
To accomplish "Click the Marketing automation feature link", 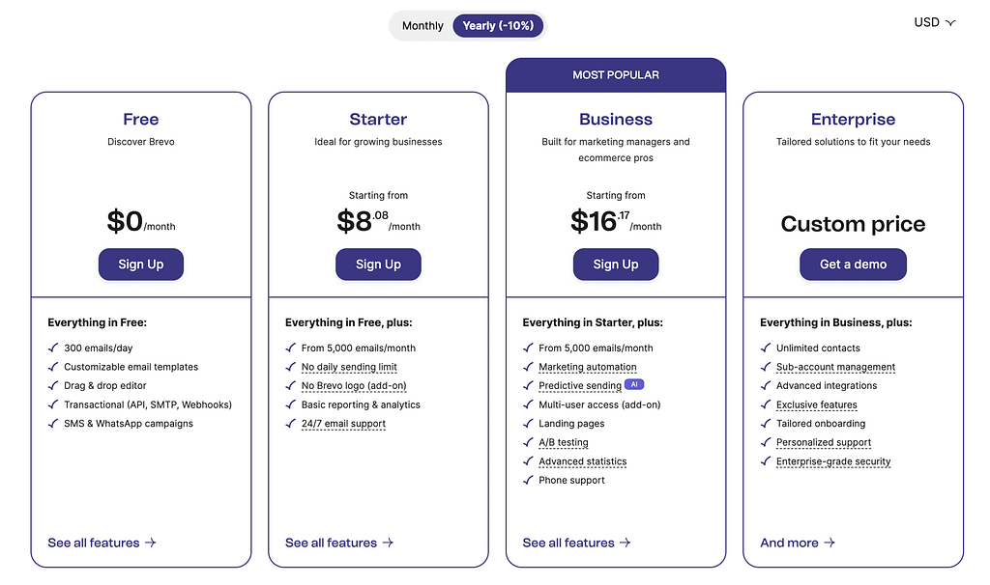I will 587,367.
